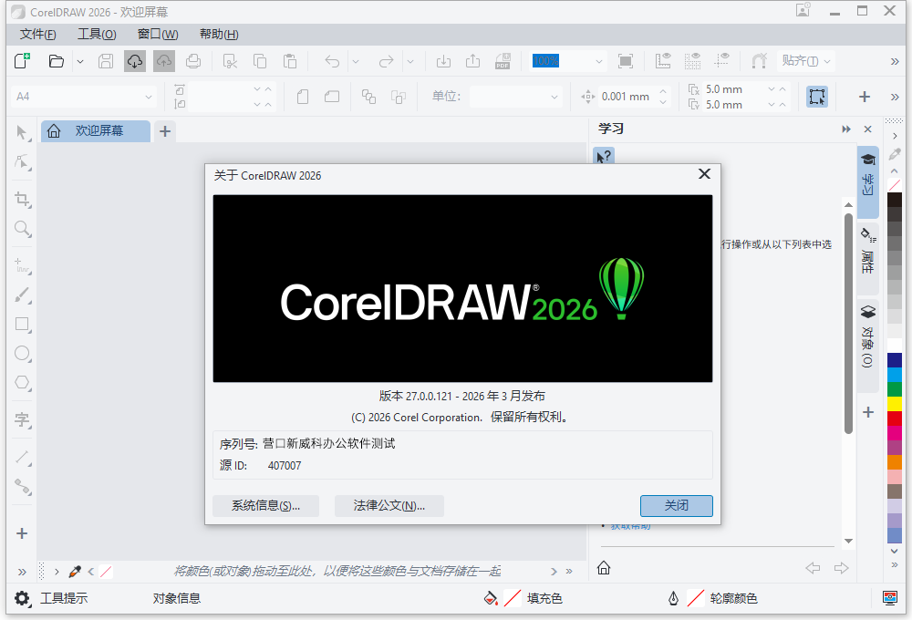The width and height of the screenshot is (912, 620).
Task: Click the Print icon in toolbar
Action: [x=193, y=61]
